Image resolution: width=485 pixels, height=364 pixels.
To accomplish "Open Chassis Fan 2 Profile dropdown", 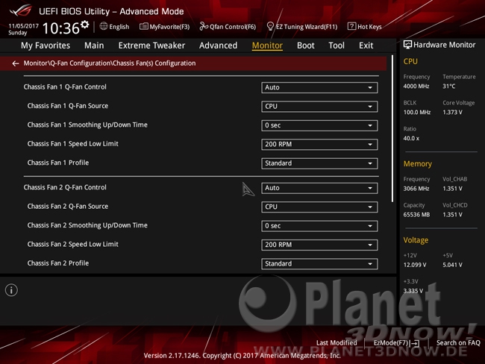I will point(319,264).
